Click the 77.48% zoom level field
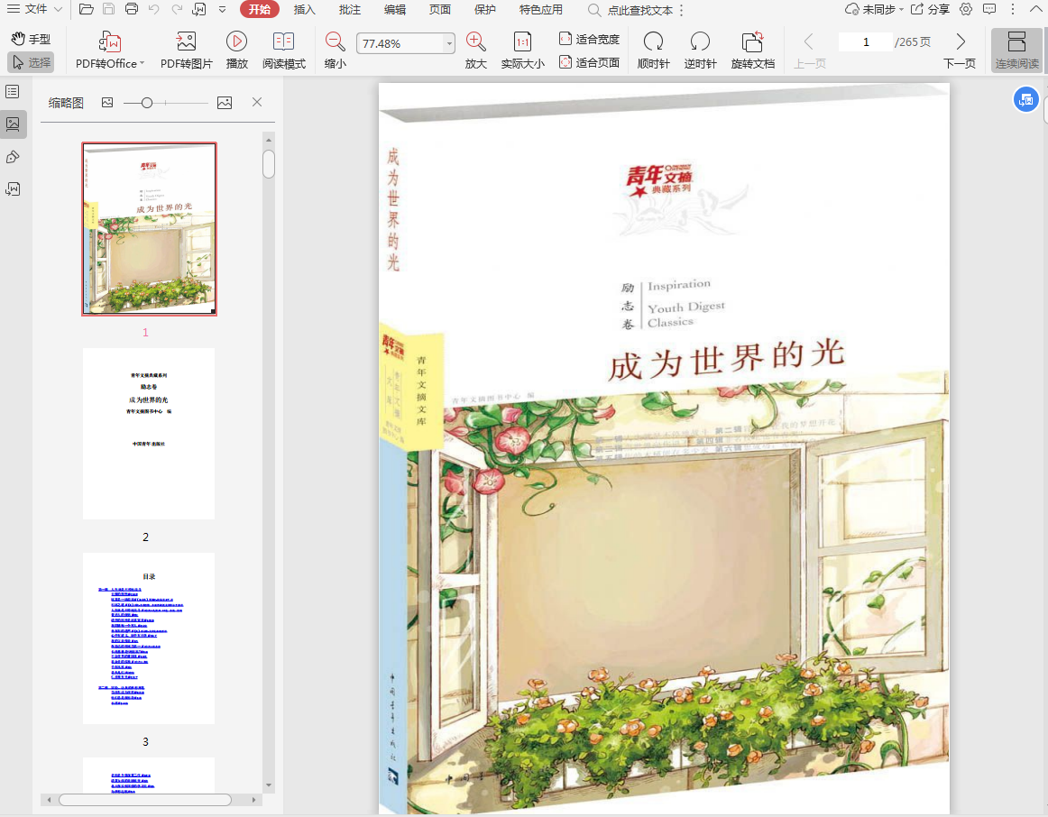Image resolution: width=1048 pixels, height=817 pixels. click(400, 43)
